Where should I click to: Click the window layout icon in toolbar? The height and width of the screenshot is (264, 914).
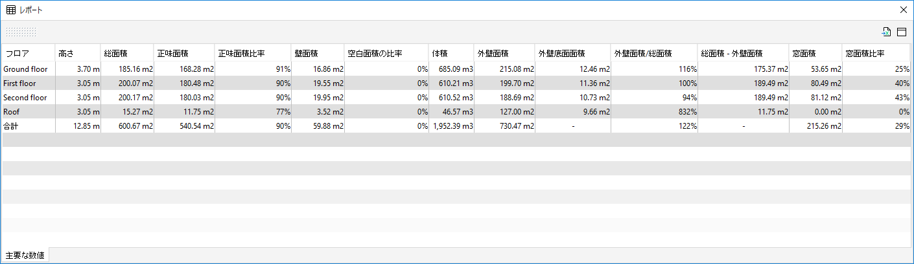coord(902,32)
